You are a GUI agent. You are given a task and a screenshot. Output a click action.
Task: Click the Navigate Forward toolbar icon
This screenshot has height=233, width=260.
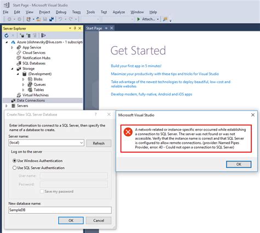point(19,19)
